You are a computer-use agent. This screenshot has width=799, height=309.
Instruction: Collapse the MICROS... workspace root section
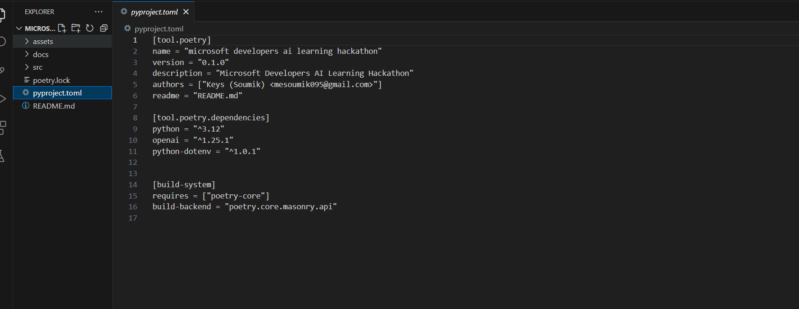(19, 29)
